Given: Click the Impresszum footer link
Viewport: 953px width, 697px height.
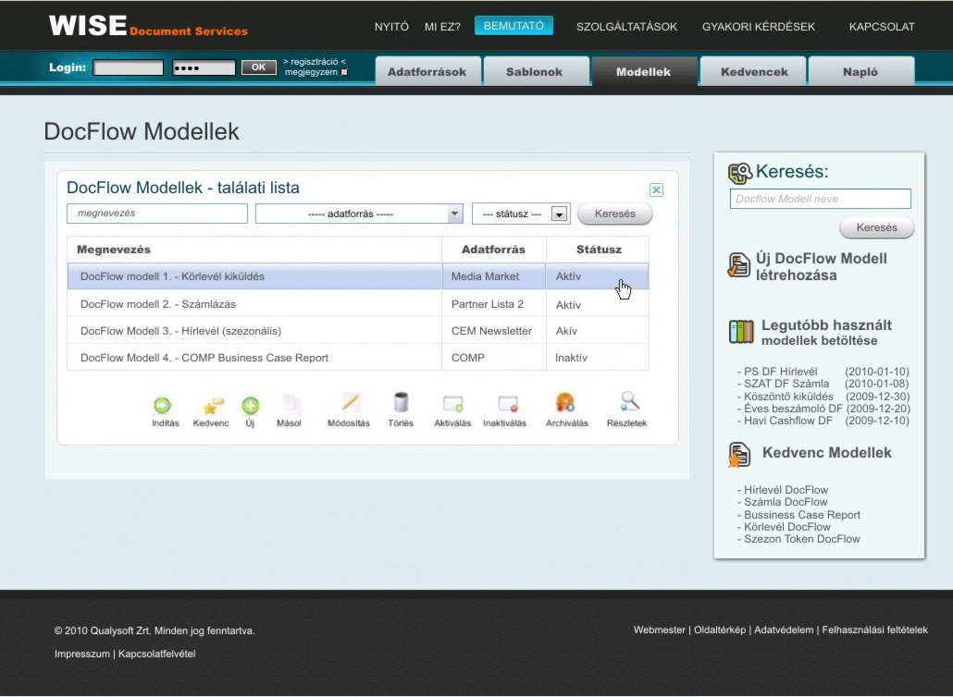Looking at the screenshot, I should click(82, 654).
